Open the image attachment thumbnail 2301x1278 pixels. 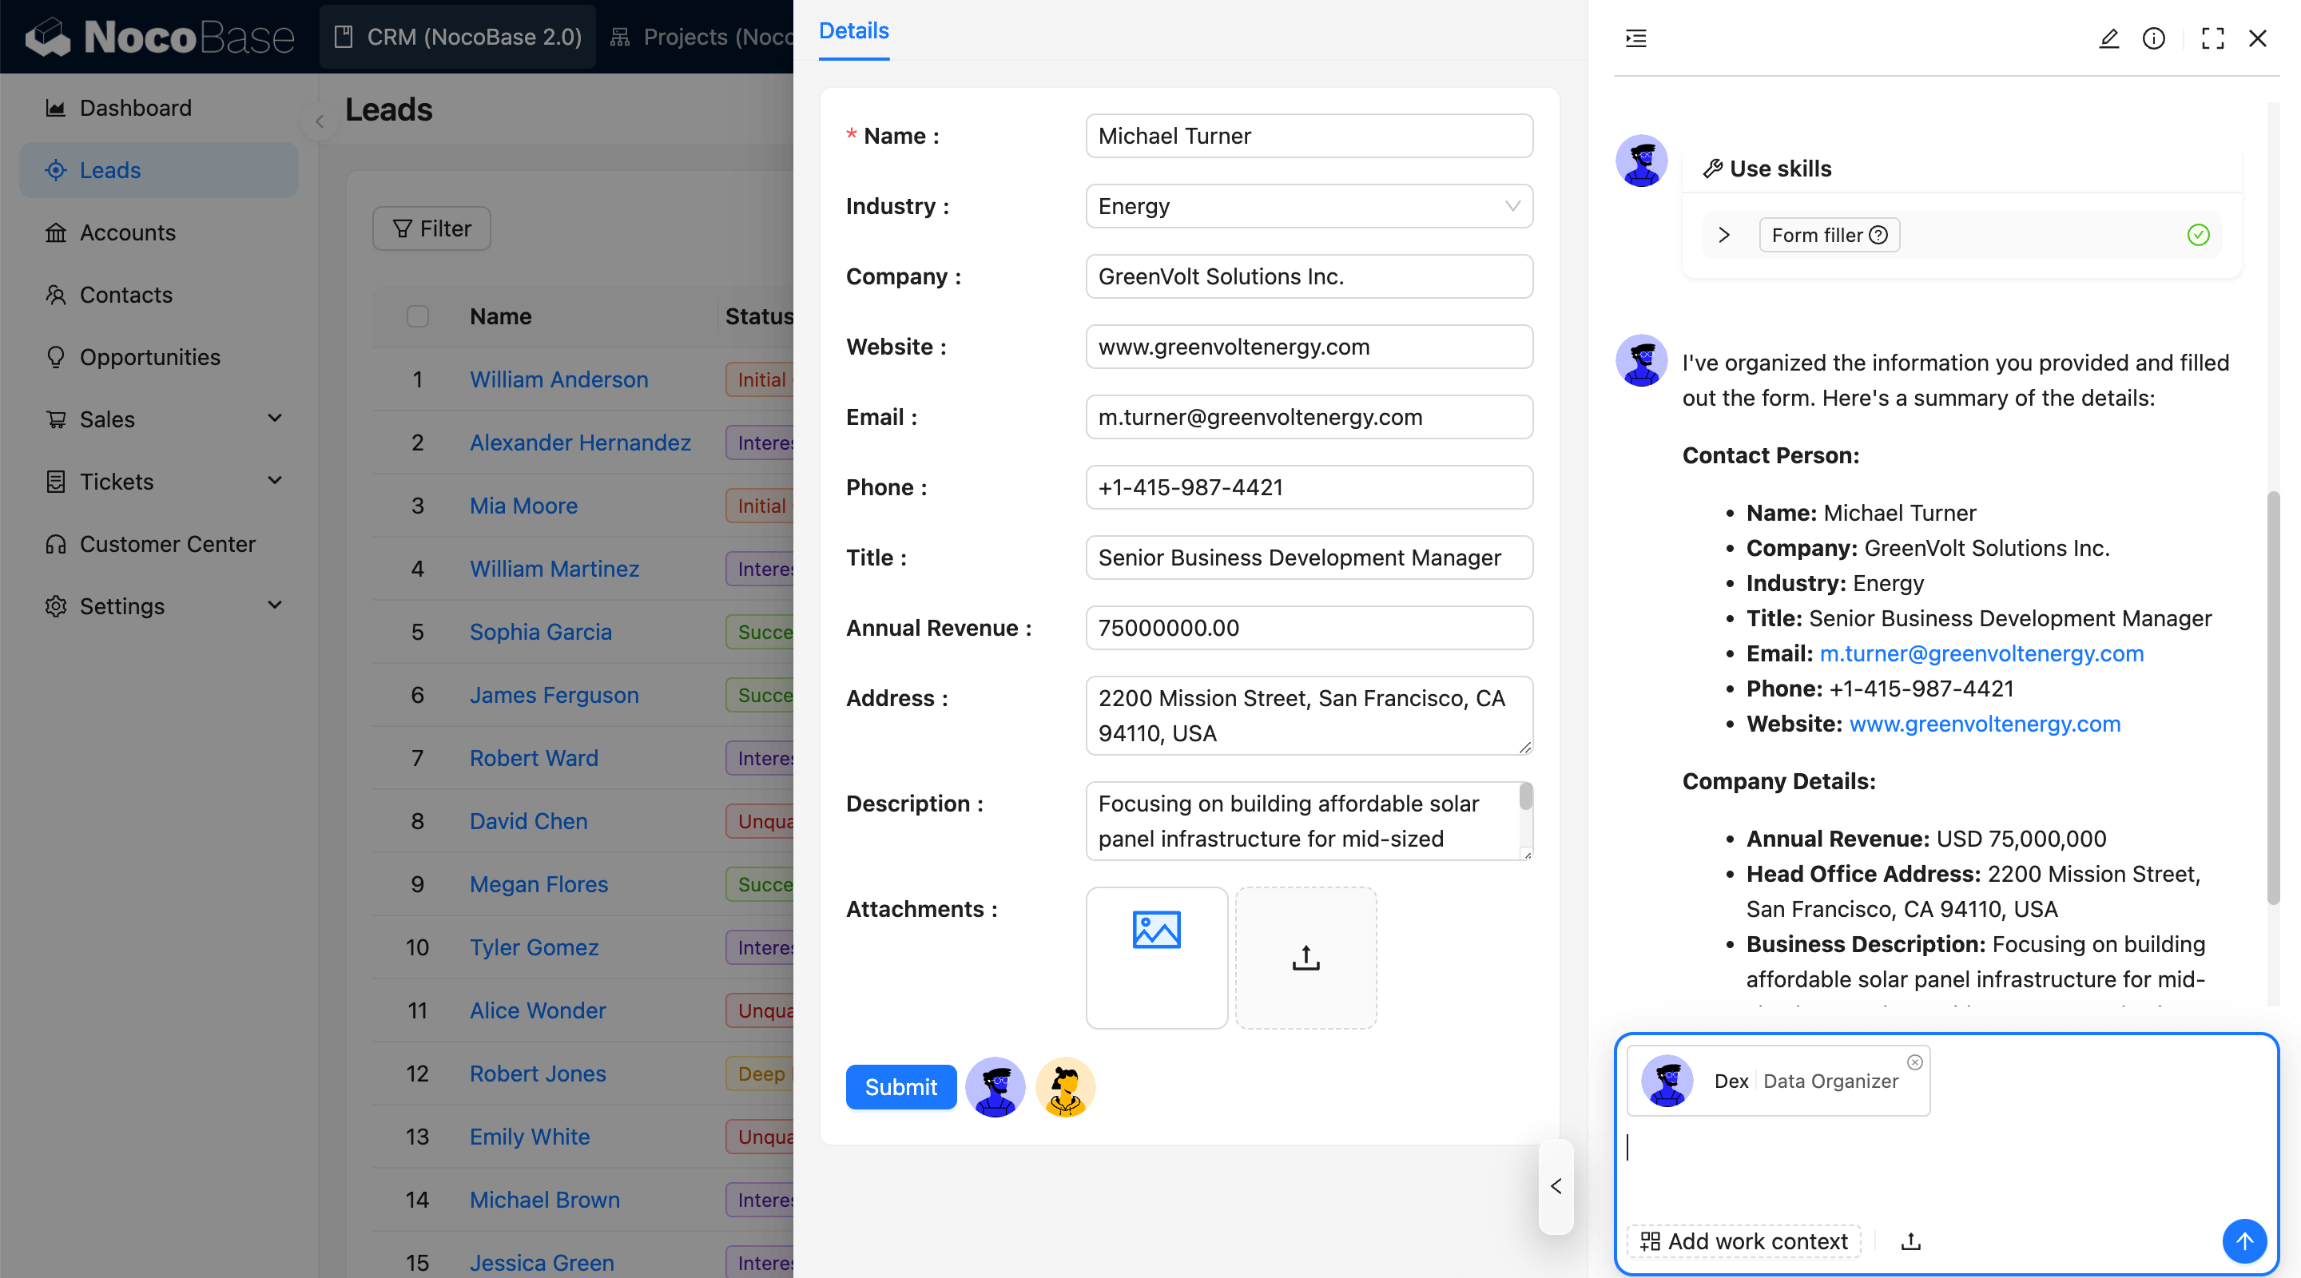(x=1156, y=958)
